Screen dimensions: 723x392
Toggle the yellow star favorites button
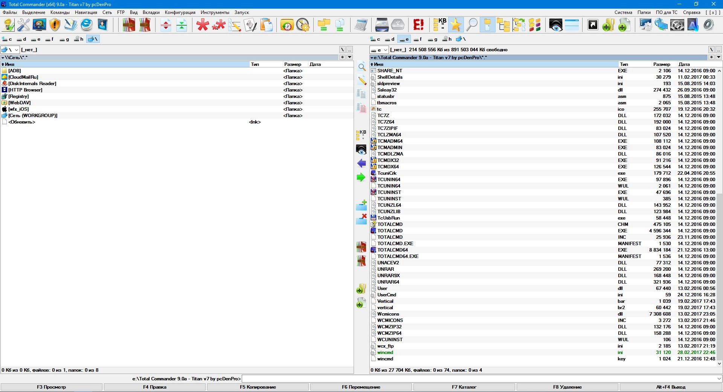pyautogui.click(x=455, y=25)
